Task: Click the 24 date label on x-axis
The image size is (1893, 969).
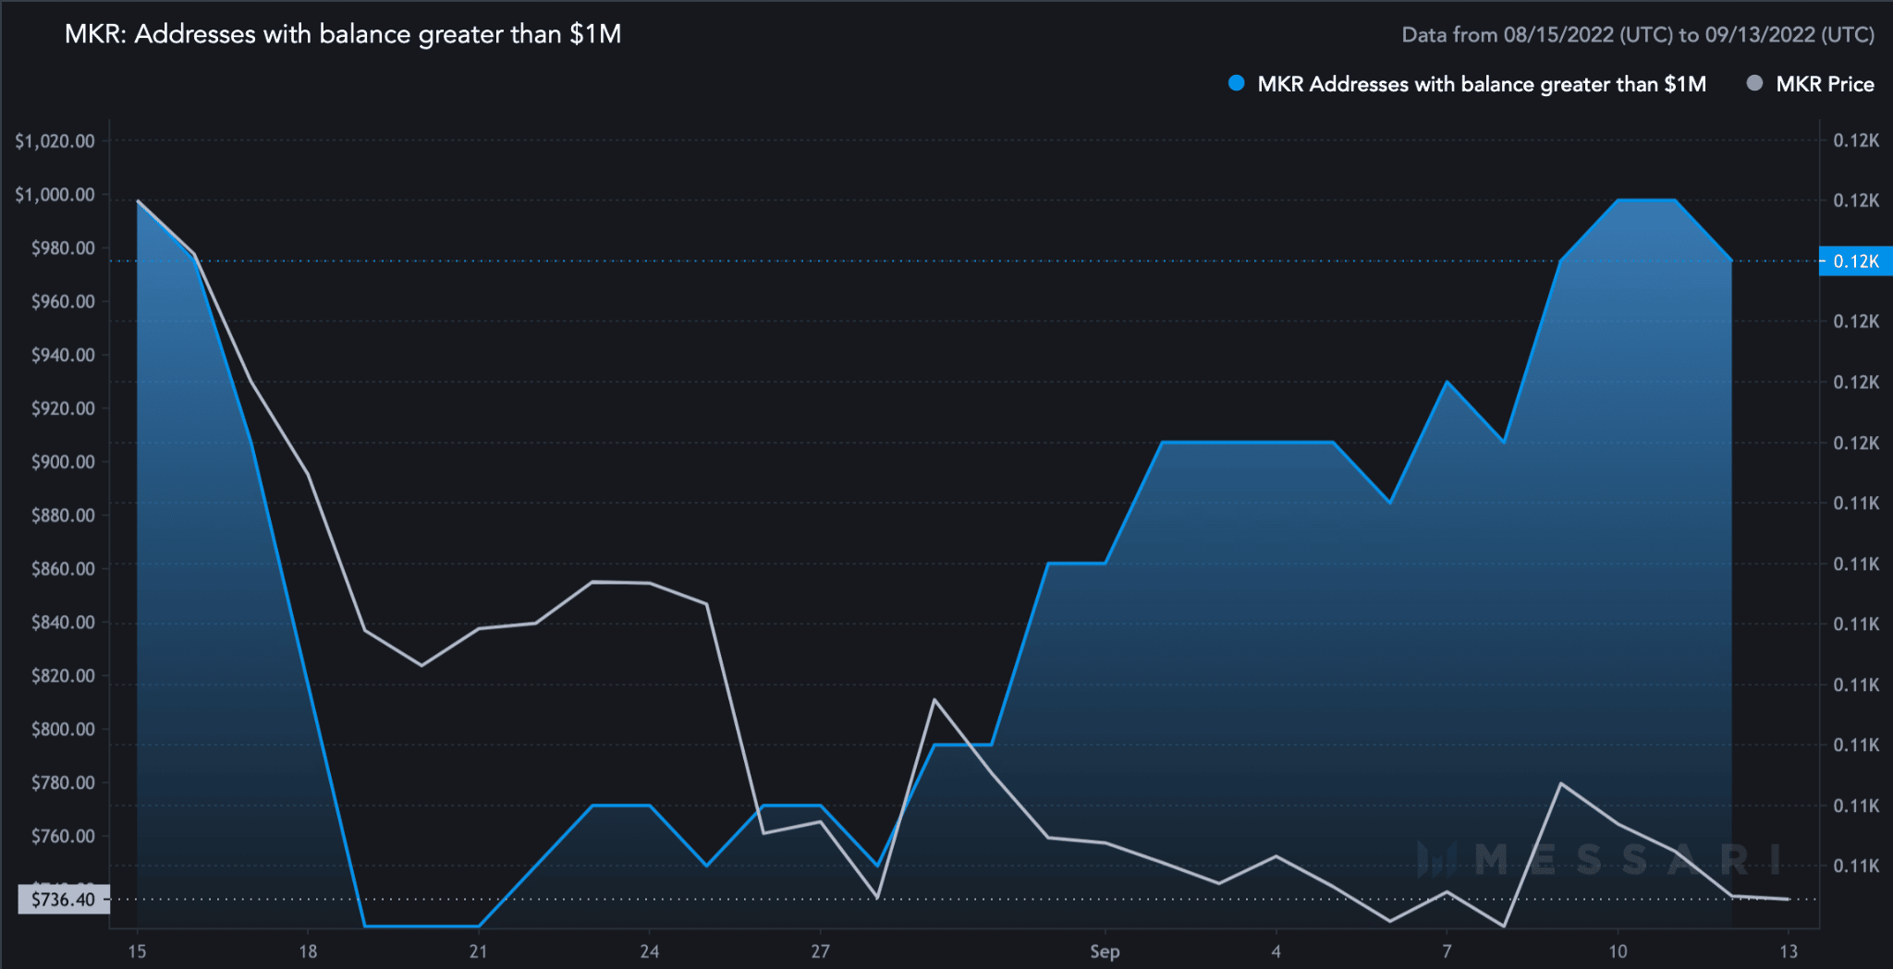Action: [x=650, y=951]
